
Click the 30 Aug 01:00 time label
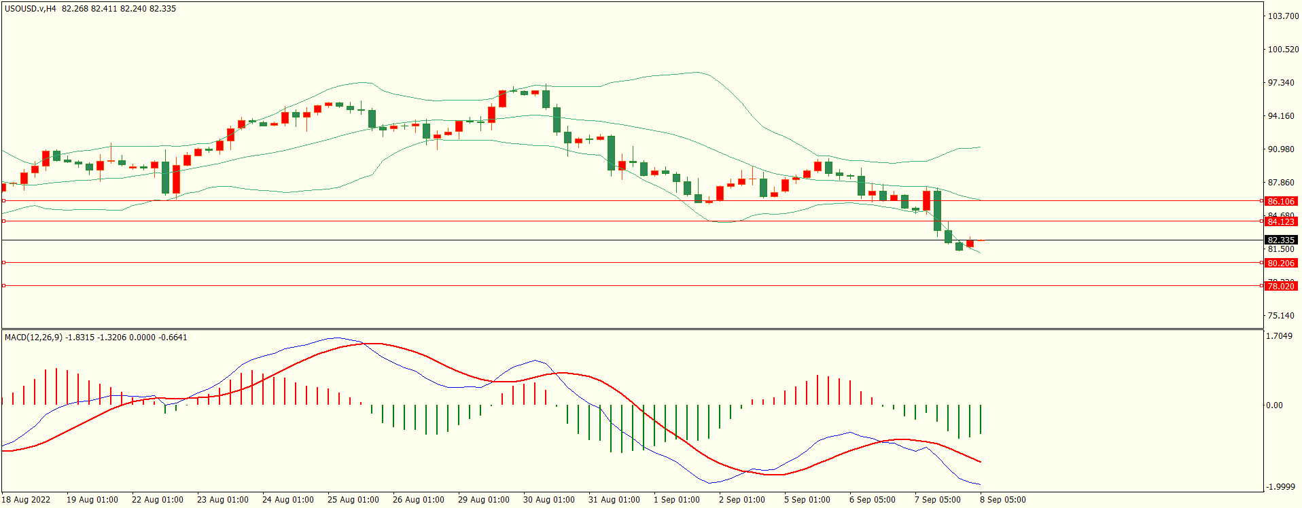tap(549, 499)
